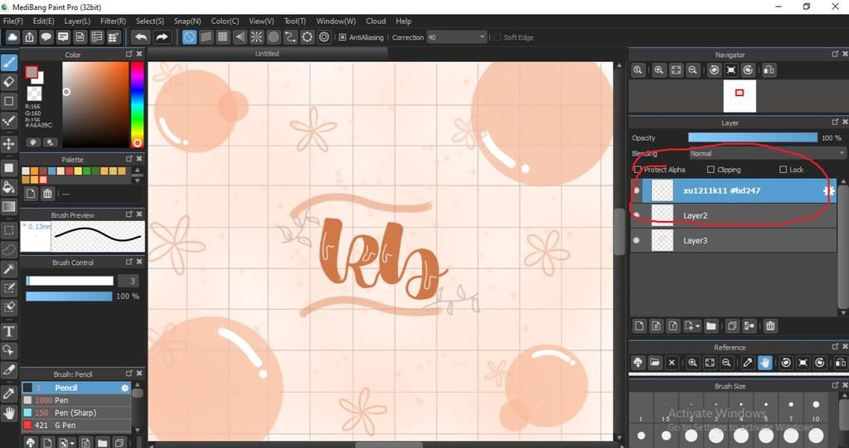Switch to the Untitled canvas tab

(267, 54)
